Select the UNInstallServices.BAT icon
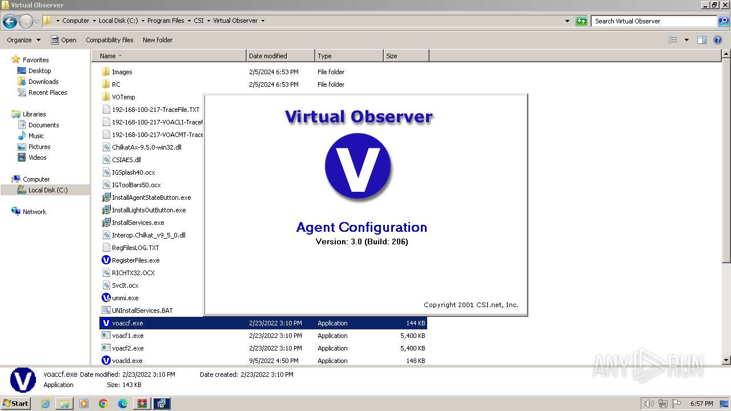The width and height of the screenshot is (731, 411). 106,311
